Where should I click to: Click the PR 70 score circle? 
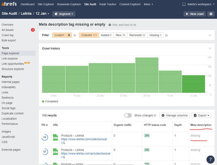coord(45,137)
